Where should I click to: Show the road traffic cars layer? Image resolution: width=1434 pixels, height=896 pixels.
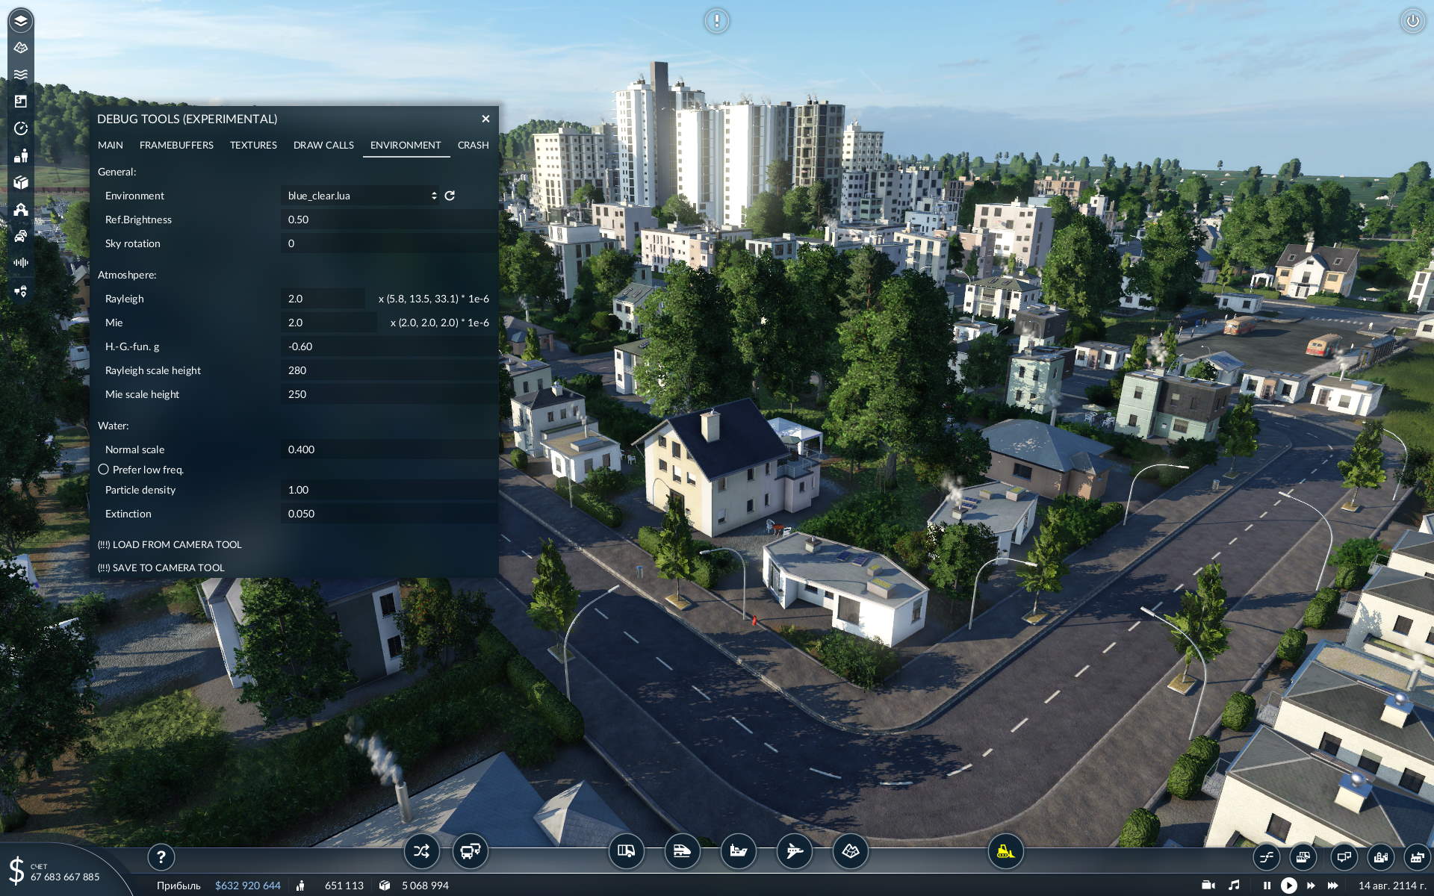[x=21, y=236]
